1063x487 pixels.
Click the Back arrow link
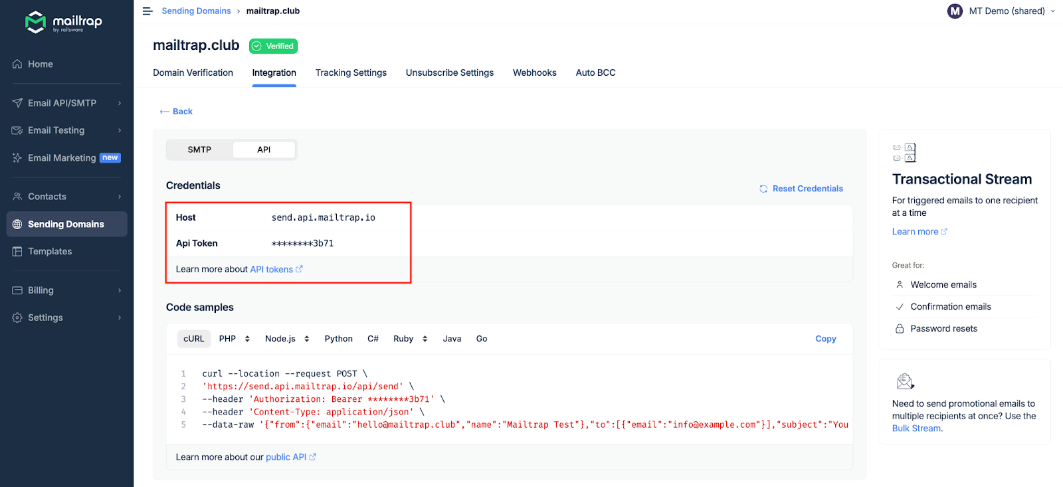tap(176, 112)
